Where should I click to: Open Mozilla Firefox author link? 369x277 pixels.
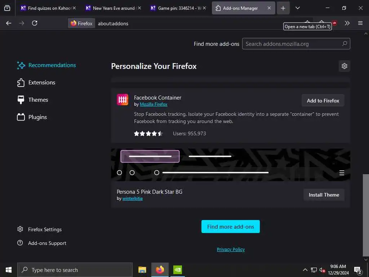pos(154,104)
